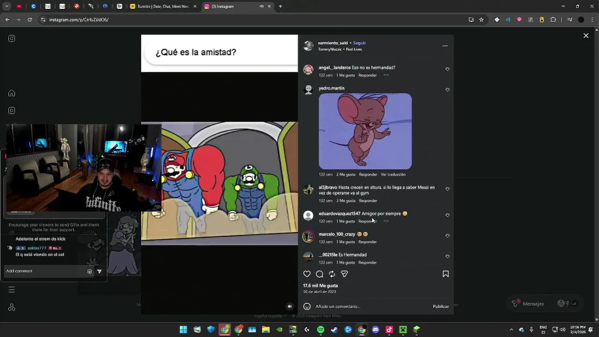Like al3jbravo comment heart
Screen dimensions: 599x337
point(447,189)
